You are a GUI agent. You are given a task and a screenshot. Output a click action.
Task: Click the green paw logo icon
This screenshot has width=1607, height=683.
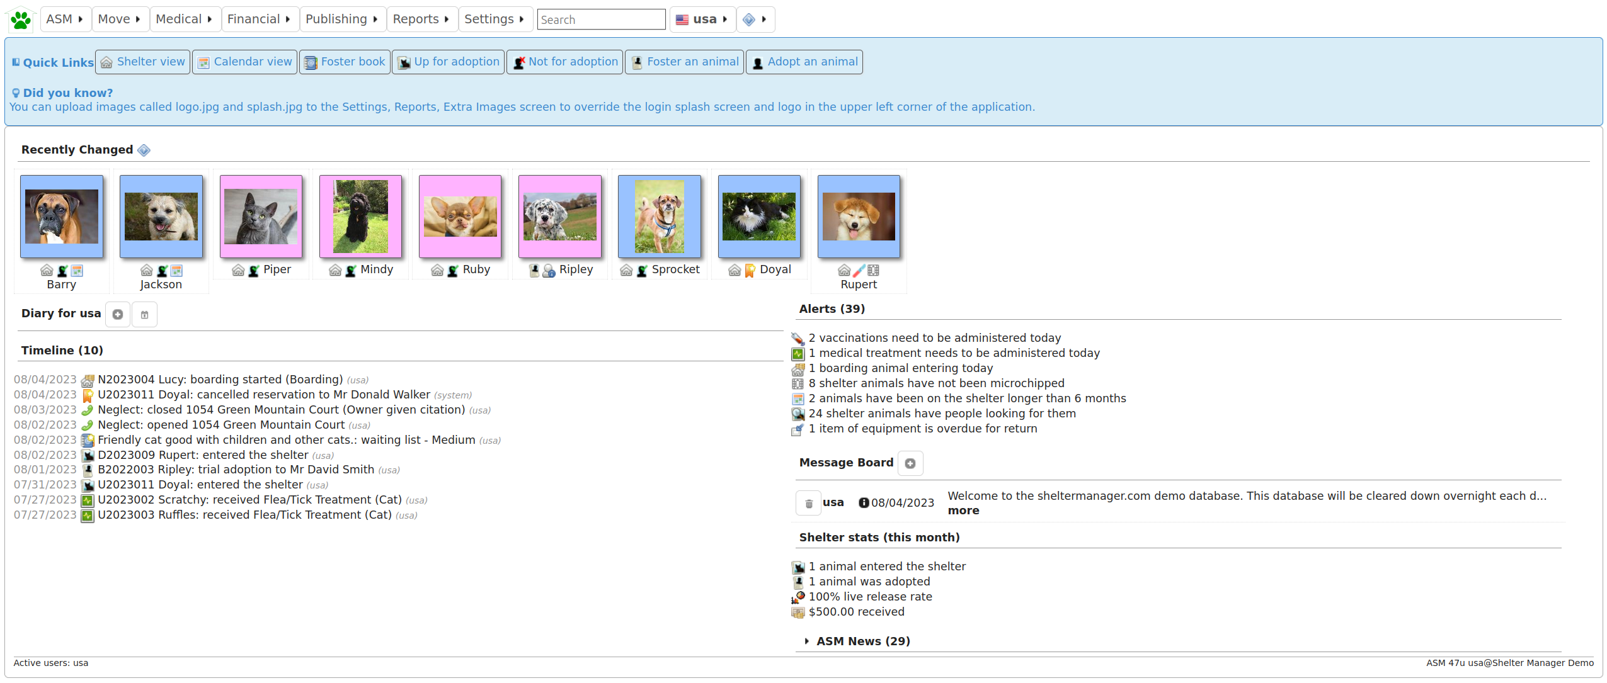(x=21, y=20)
